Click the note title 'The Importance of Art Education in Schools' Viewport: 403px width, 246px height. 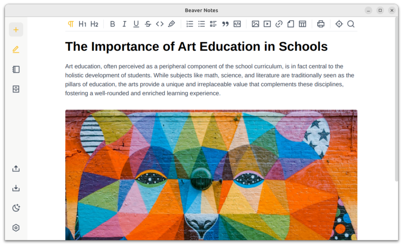tap(196, 47)
